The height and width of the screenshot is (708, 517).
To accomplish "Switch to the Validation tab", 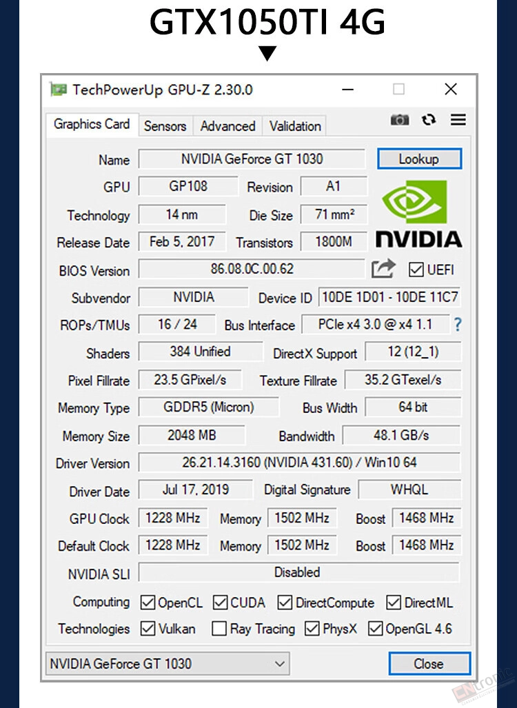I will coord(295,126).
